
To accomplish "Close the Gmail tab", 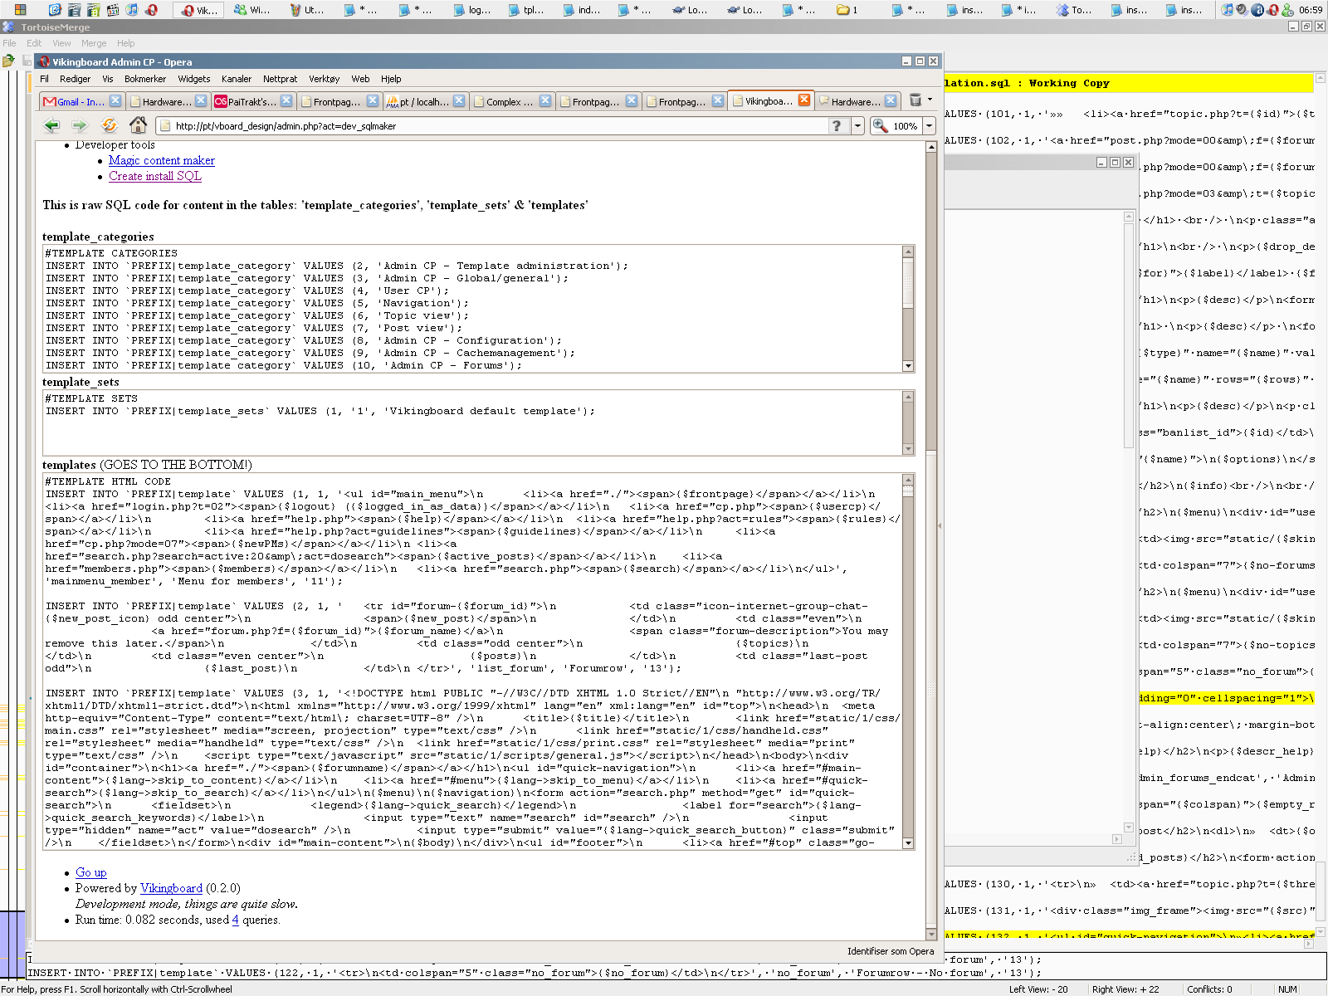I will click(x=115, y=100).
